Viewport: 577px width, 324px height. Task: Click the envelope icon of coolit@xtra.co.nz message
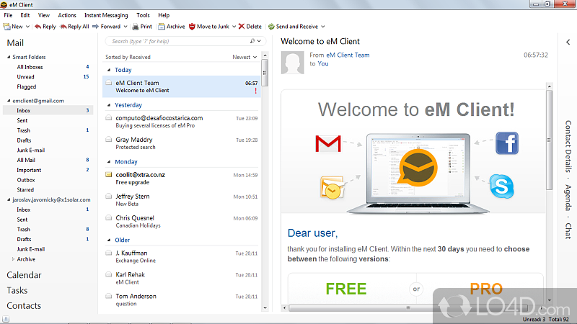pos(109,174)
